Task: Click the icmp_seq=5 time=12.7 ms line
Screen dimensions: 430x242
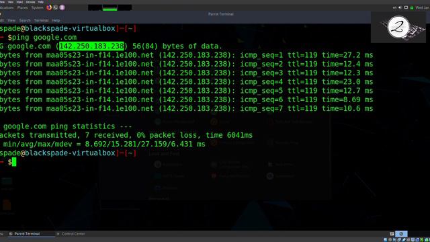Action: click(x=187, y=91)
